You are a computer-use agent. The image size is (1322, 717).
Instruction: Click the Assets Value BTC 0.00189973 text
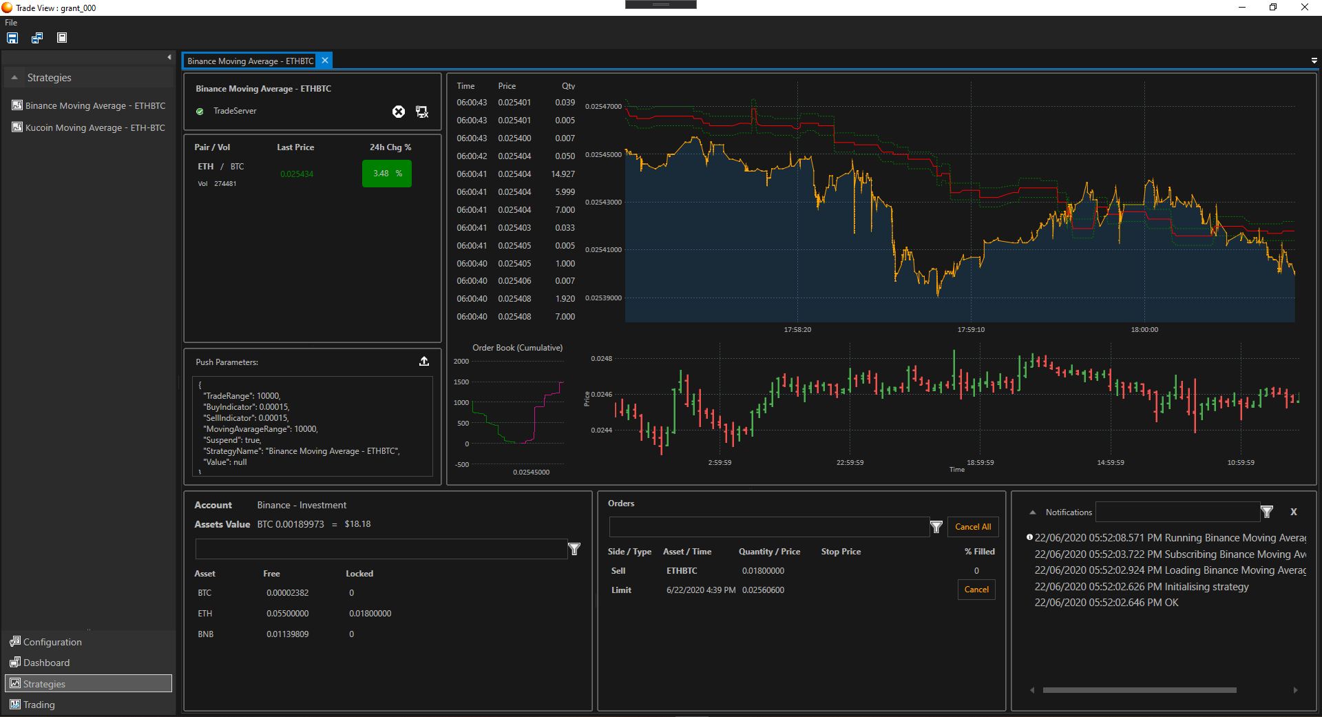coord(291,524)
